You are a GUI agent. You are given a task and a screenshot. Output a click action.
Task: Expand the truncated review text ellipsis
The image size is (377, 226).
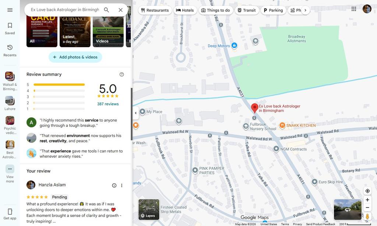(54, 222)
